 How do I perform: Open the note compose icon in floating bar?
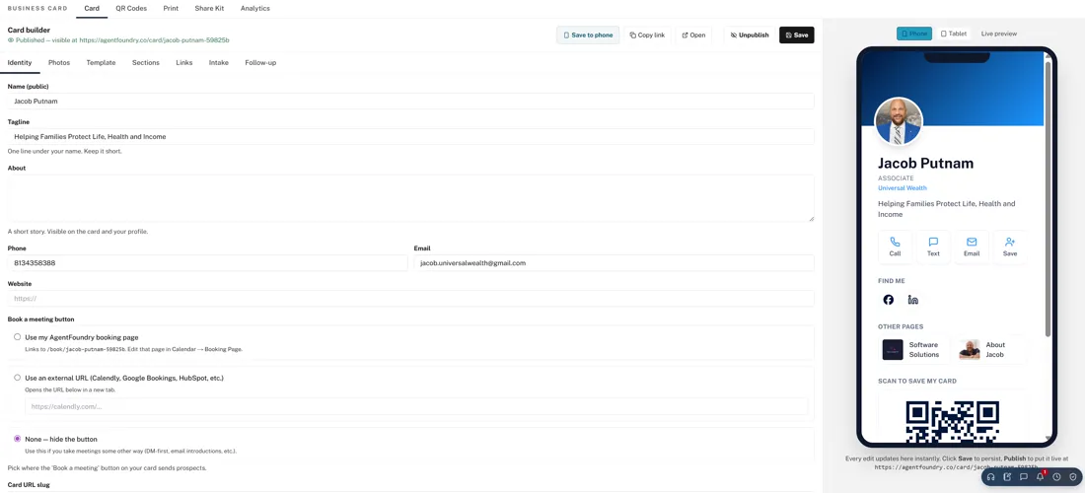(x=1007, y=476)
